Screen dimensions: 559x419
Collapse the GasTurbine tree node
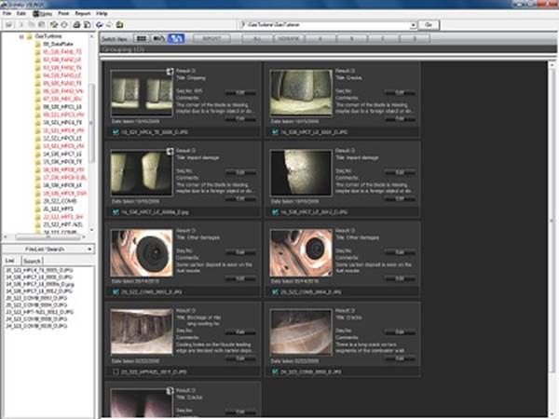21,36
